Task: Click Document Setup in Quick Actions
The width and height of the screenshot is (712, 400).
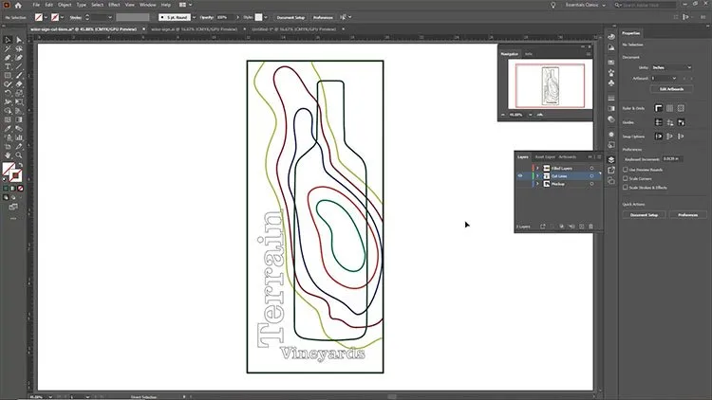Action: (644, 215)
